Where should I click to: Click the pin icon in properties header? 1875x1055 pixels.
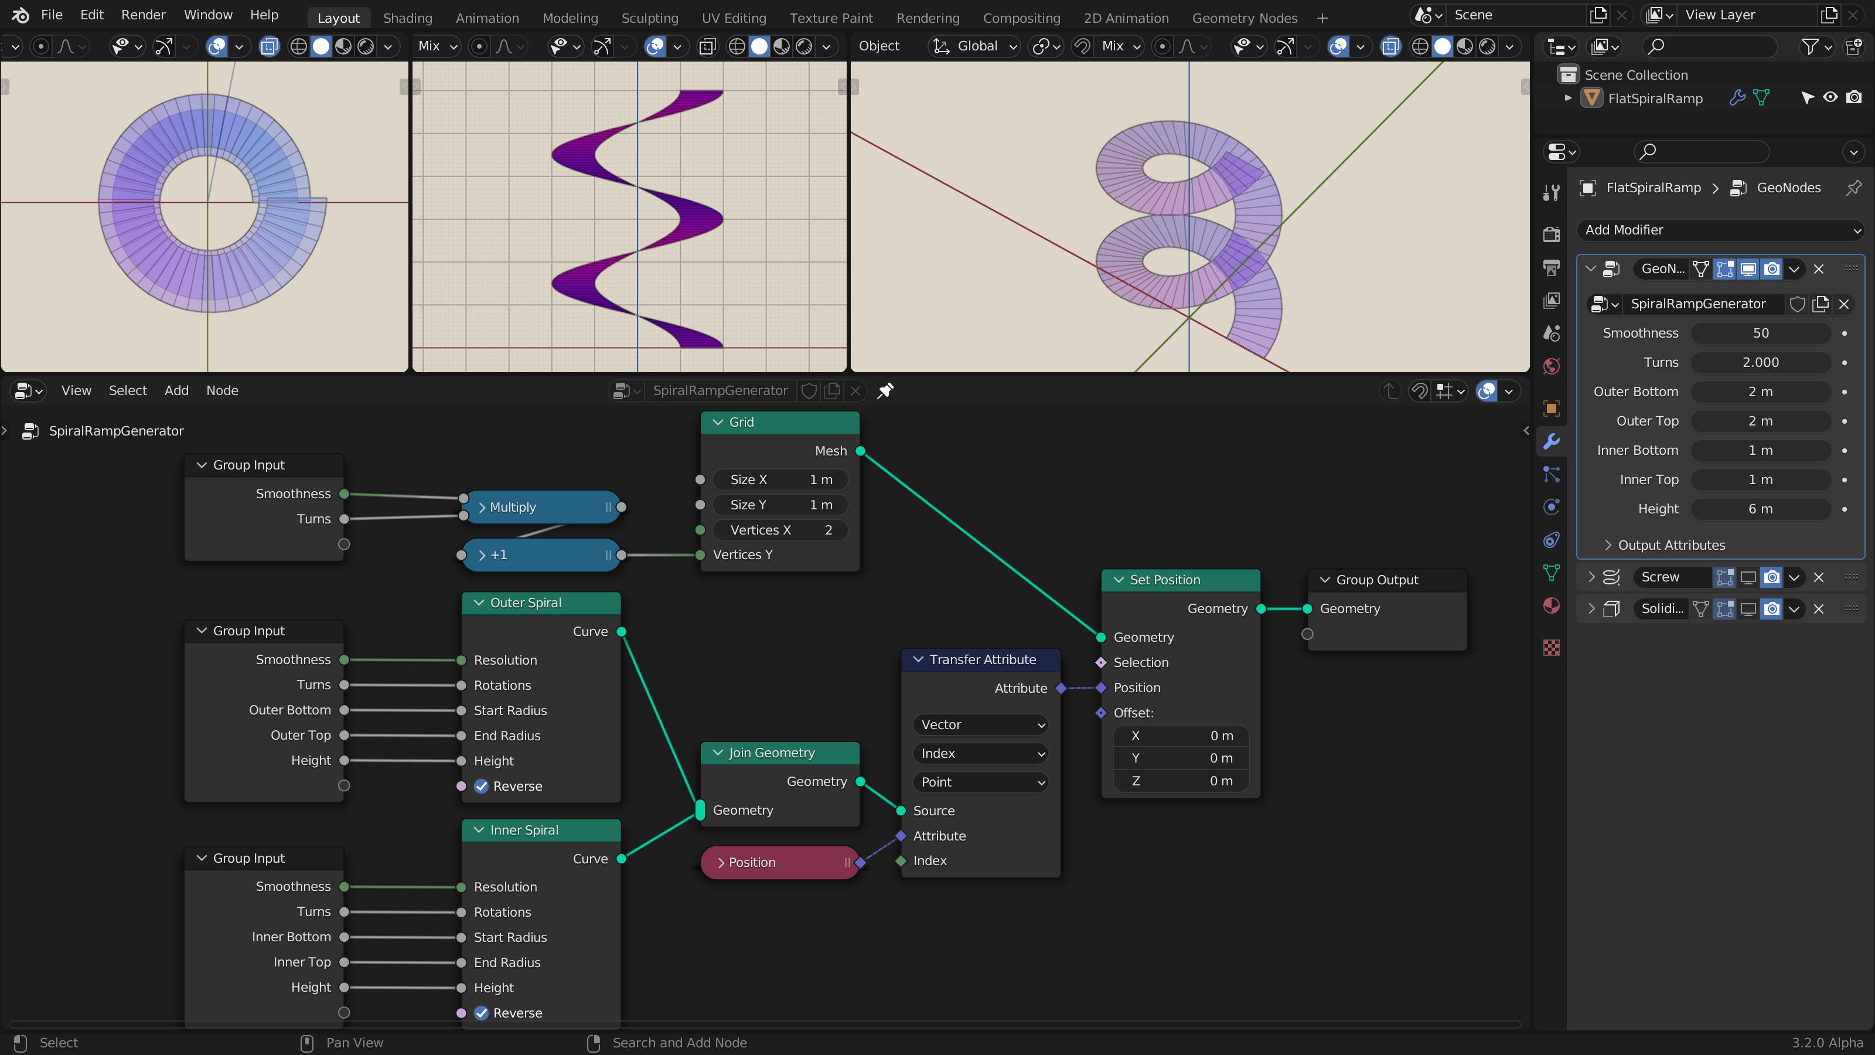coord(1853,188)
